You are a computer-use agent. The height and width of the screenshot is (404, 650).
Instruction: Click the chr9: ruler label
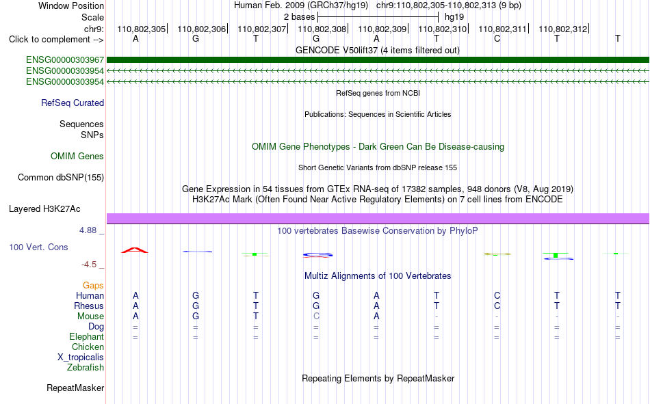(94, 29)
